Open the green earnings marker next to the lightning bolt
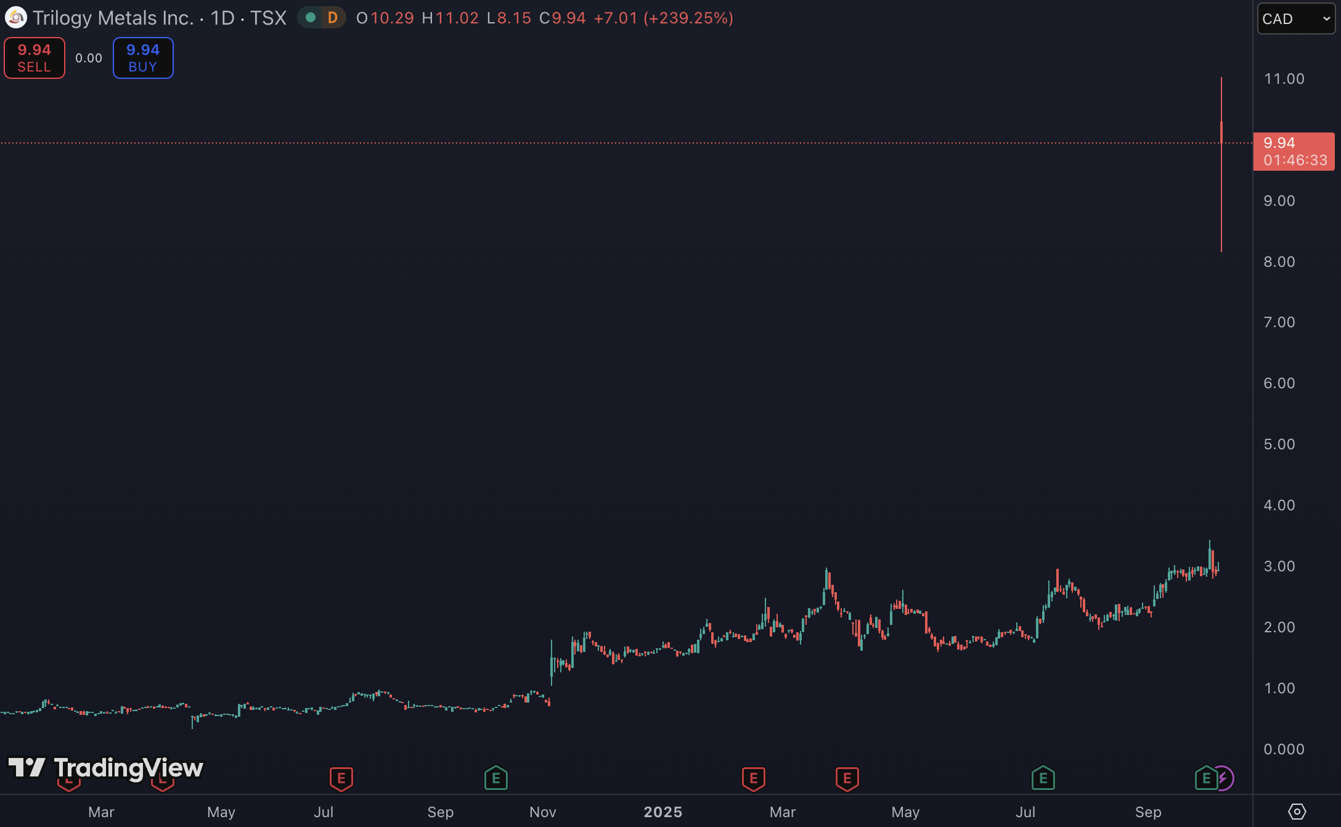Viewport: 1341px width, 827px height. tap(1205, 778)
